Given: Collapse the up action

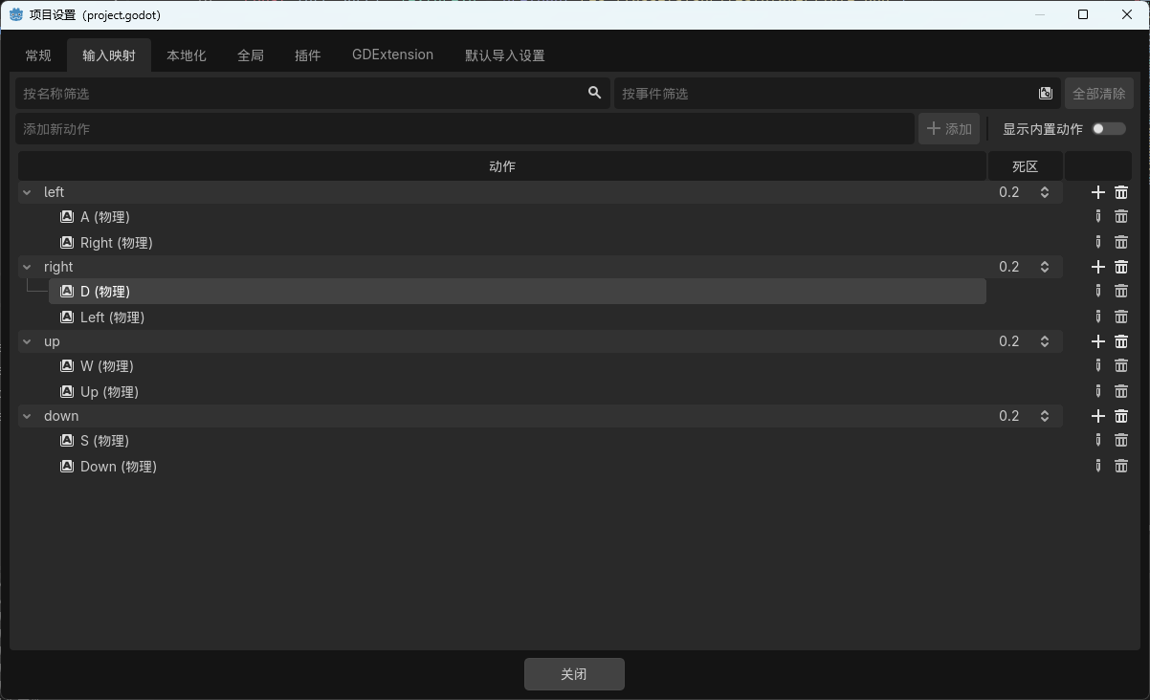Looking at the screenshot, I should pyautogui.click(x=27, y=341).
